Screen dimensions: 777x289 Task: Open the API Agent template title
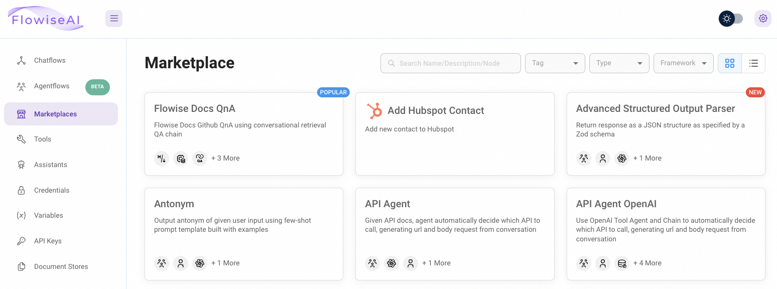(x=387, y=204)
